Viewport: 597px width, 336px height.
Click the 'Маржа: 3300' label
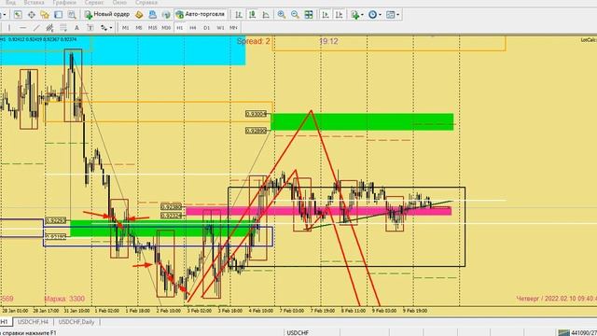click(64, 299)
